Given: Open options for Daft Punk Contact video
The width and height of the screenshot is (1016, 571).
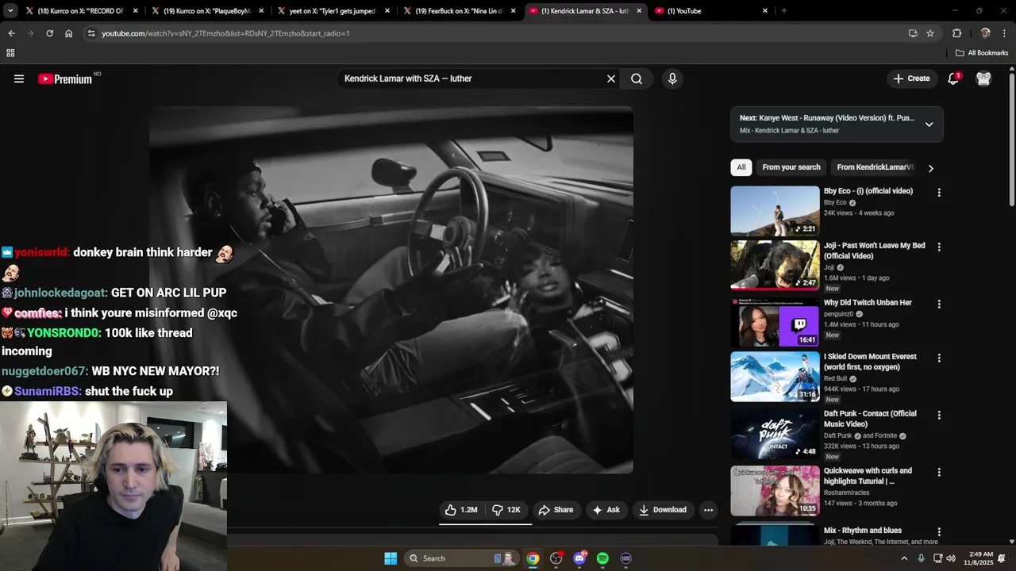Looking at the screenshot, I should tap(939, 416).
